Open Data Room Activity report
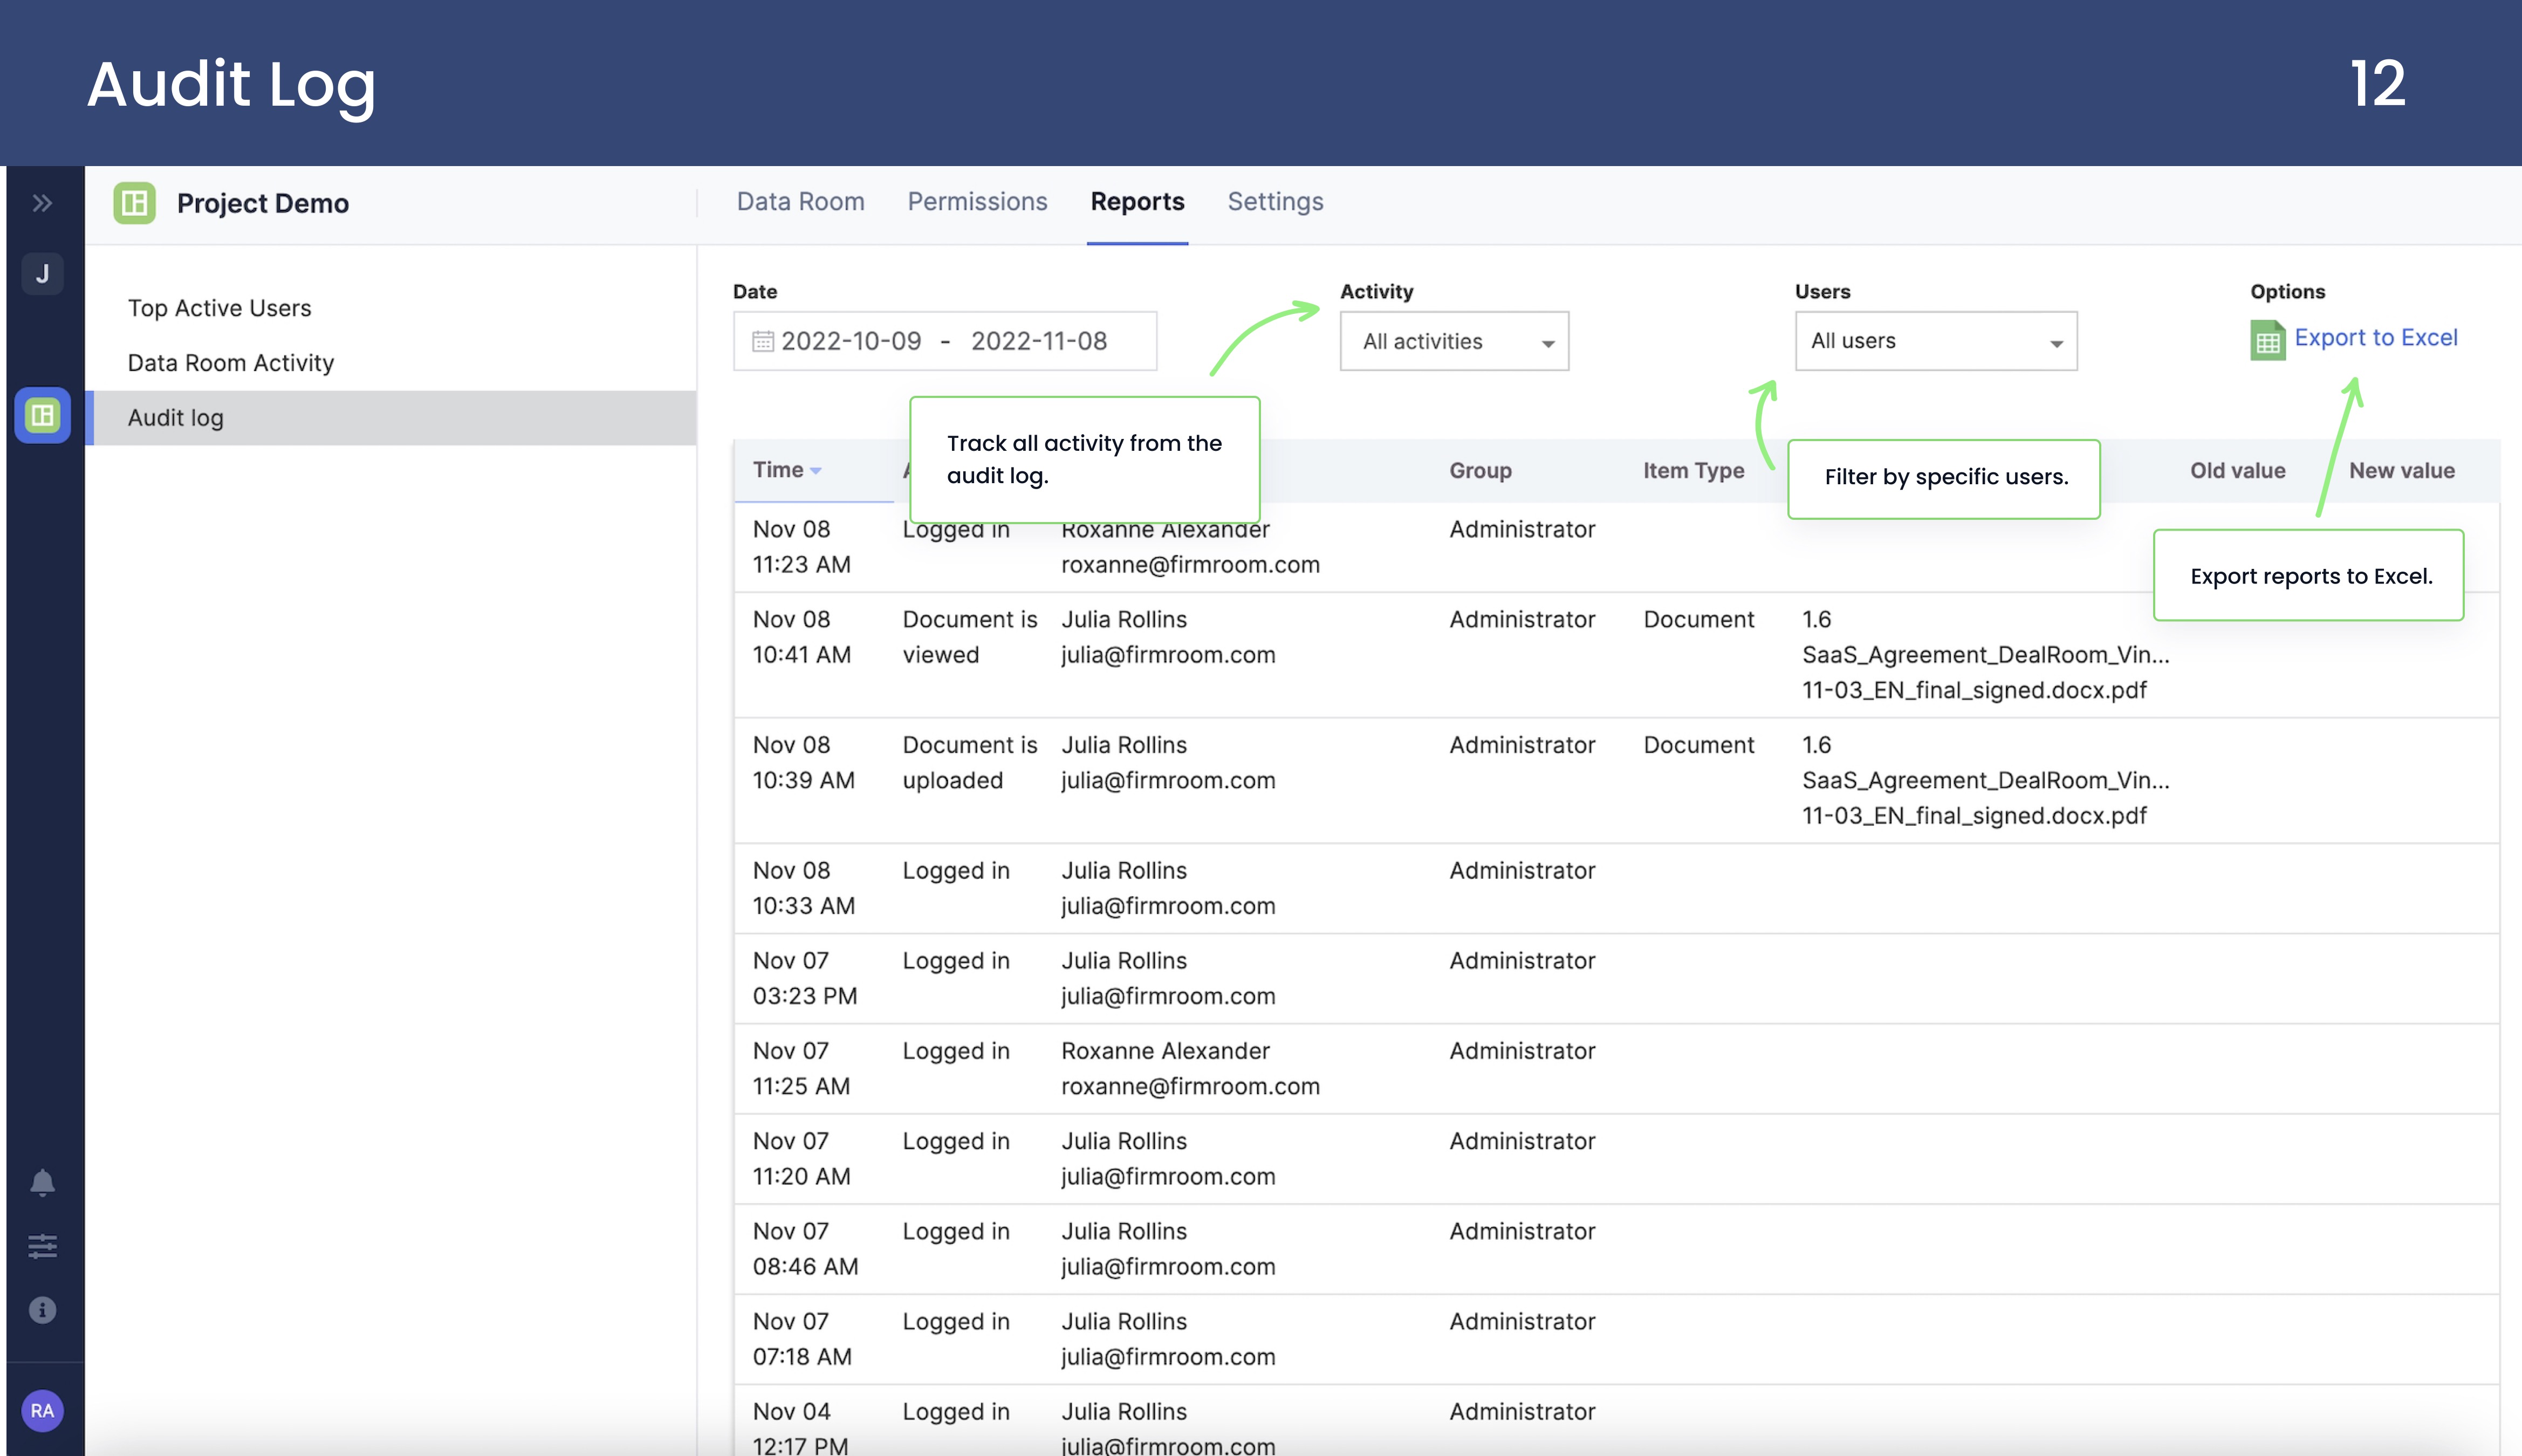Image resolution: width=2522 pixels, height=1456 pixels. click(230, 363)
